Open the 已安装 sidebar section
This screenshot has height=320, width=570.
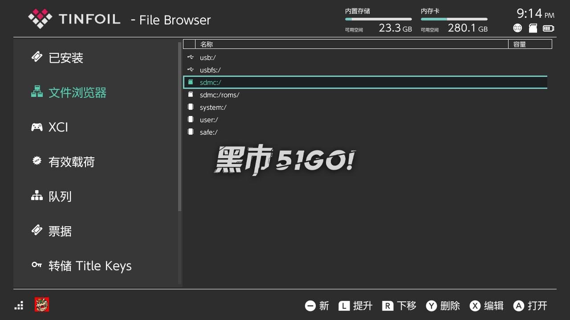click(66, 58)
